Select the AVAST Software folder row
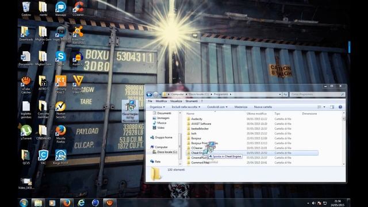Viewport: 368px width, 207px height. point(252,124)
